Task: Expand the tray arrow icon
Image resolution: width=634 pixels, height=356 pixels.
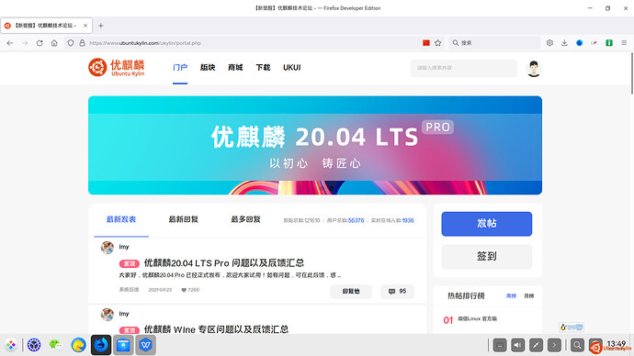Action: [554, 345]
